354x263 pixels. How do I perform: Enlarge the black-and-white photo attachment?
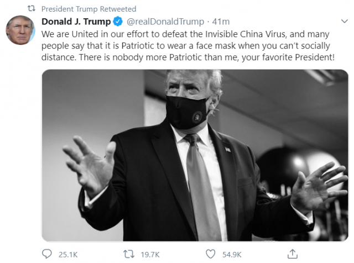click(x=195, y=155)
